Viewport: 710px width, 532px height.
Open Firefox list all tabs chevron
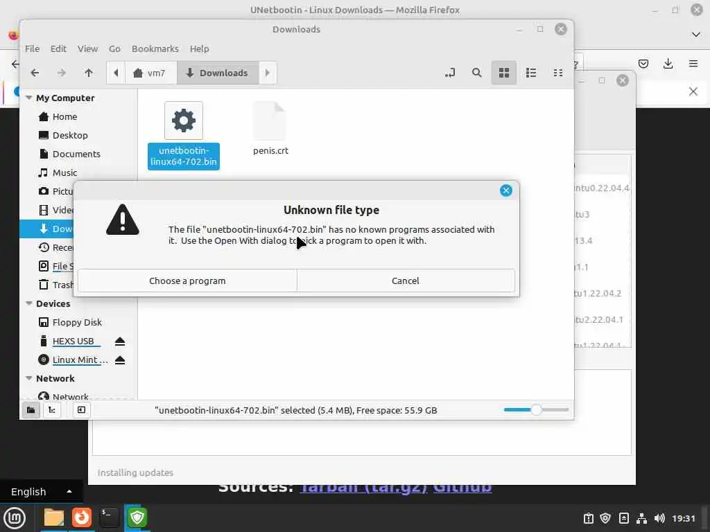pos(696,35)
